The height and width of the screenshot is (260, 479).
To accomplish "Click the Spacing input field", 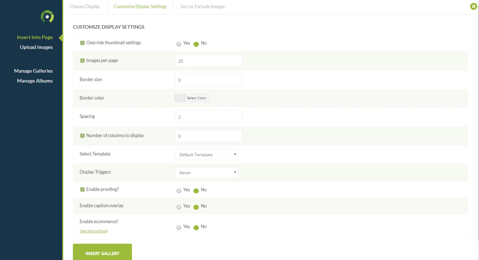I will click(x=208, y=117).
